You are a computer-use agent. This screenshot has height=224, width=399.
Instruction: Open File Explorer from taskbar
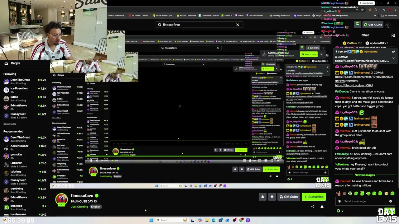click(x=207, y=220)
